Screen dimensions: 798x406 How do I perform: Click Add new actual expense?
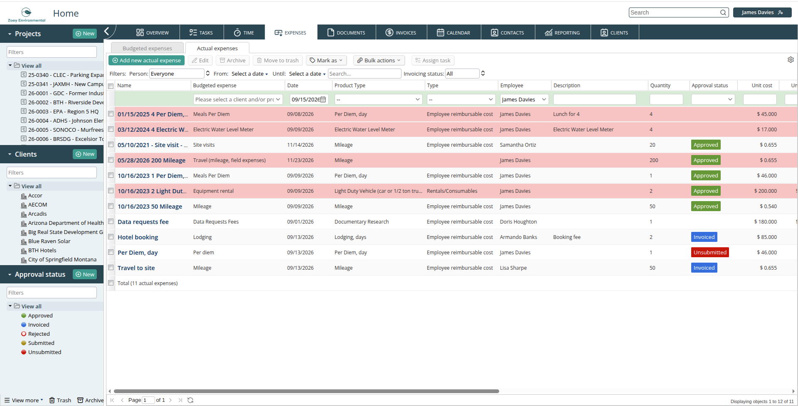[x=147, y=60]
